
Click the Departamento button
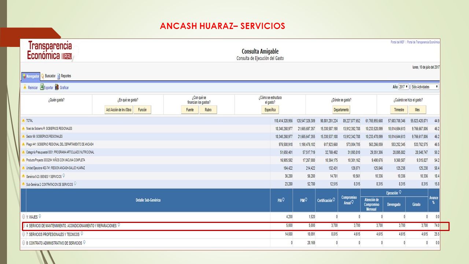[x=341, y=110]
